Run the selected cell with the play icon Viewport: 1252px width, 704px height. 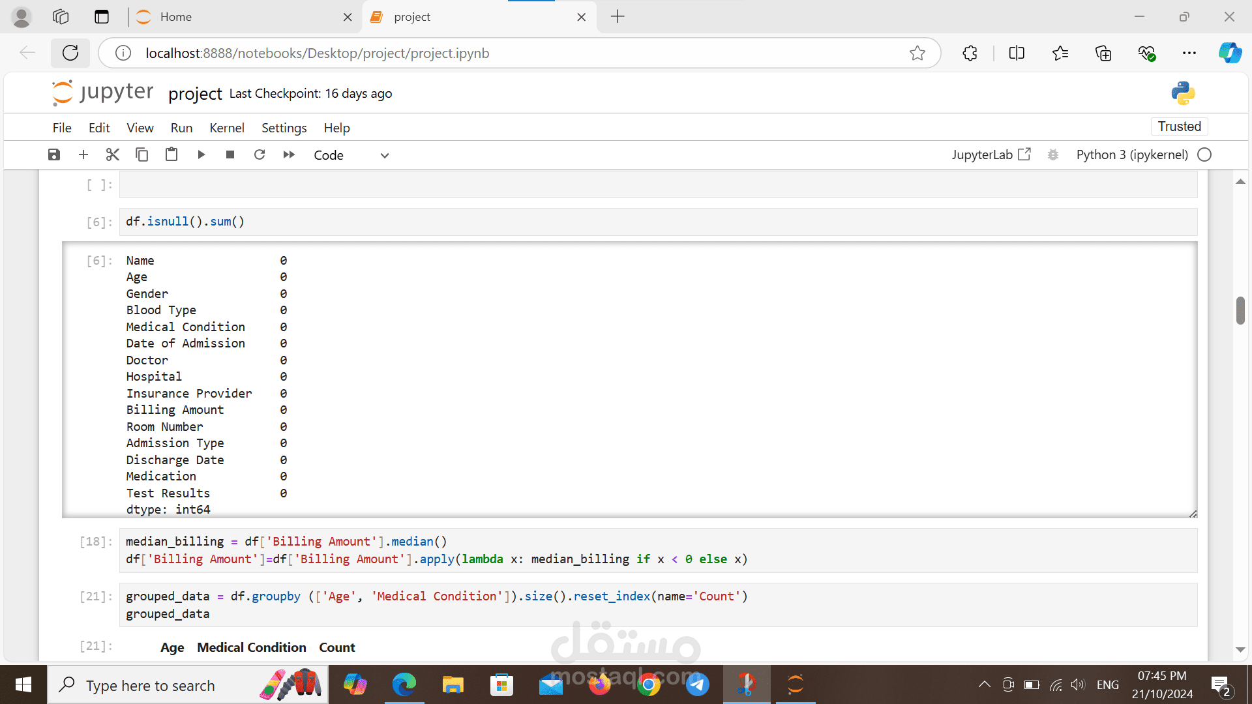201,154
